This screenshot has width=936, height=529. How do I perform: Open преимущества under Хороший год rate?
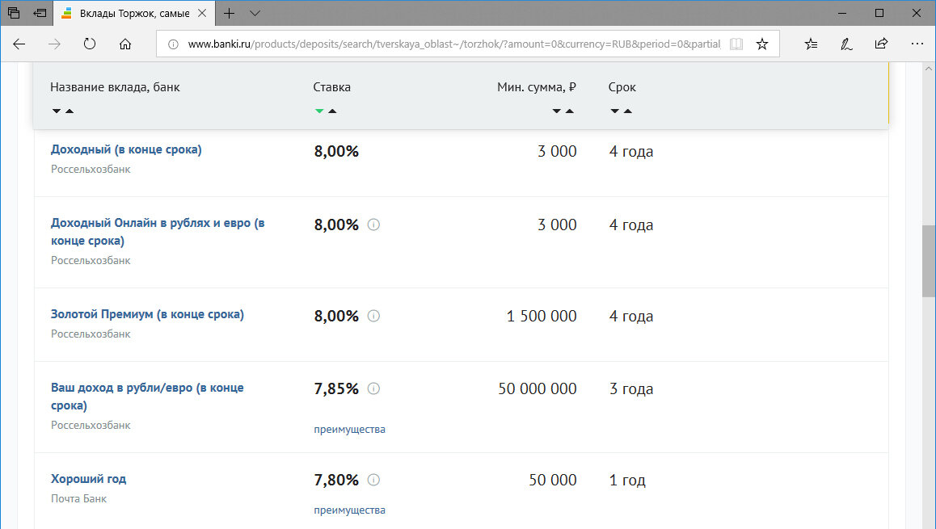click(350, 510)
